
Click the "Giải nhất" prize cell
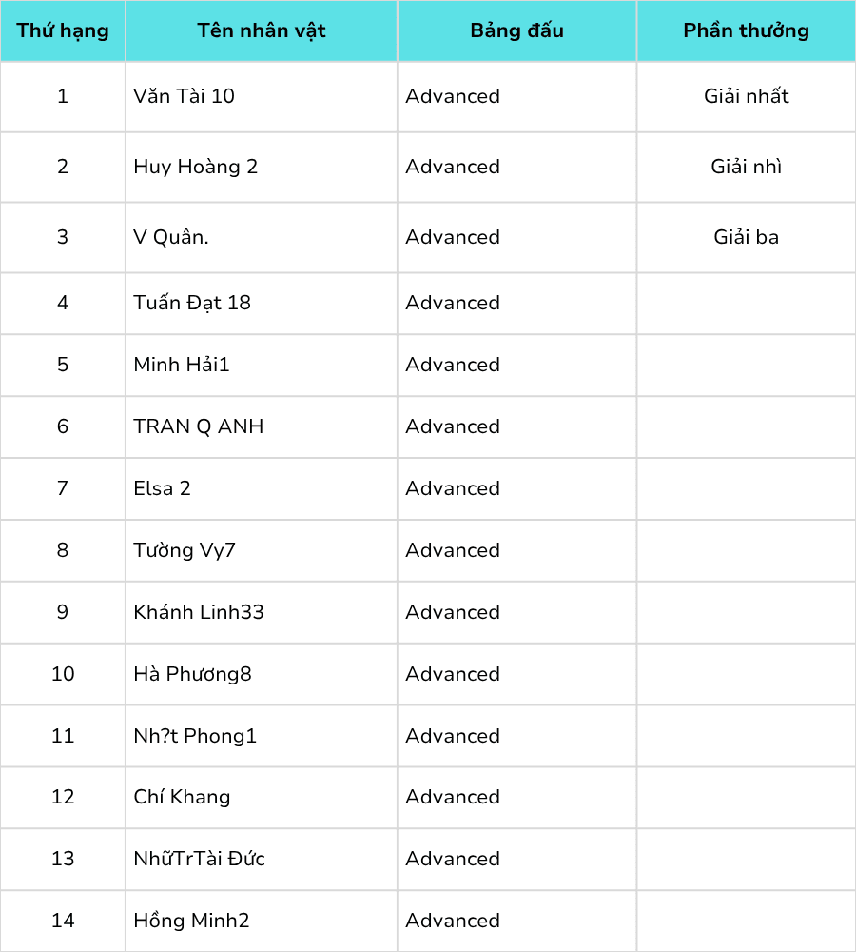746,96
